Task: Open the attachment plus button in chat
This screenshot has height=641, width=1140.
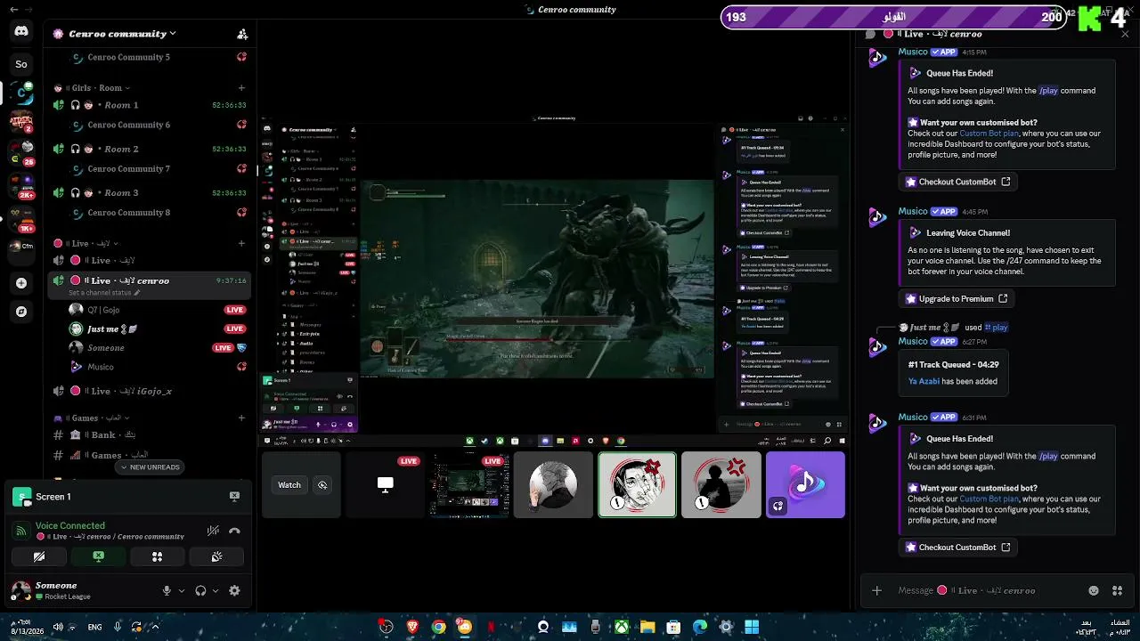Action: point(877,590)
